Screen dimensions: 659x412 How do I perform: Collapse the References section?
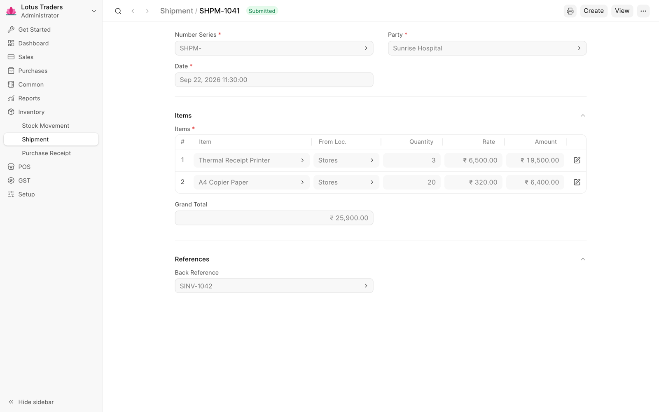click(583, 259)
